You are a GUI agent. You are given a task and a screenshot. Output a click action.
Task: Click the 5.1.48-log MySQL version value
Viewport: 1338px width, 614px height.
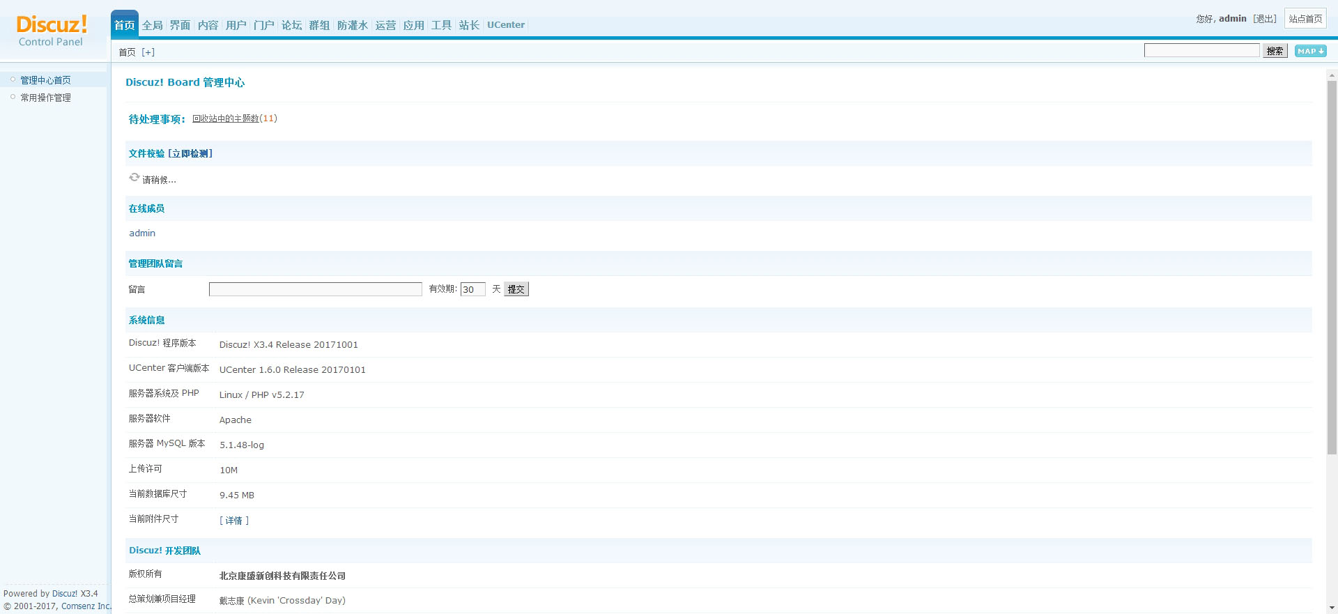(x=242, y=445)
